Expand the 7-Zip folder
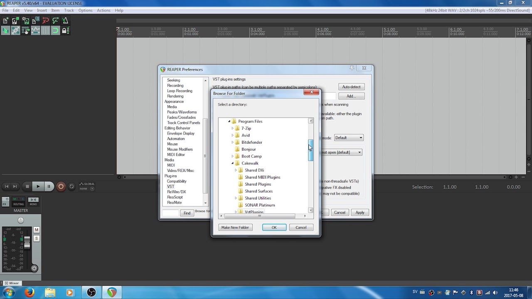532x299 pixels. 232,128
